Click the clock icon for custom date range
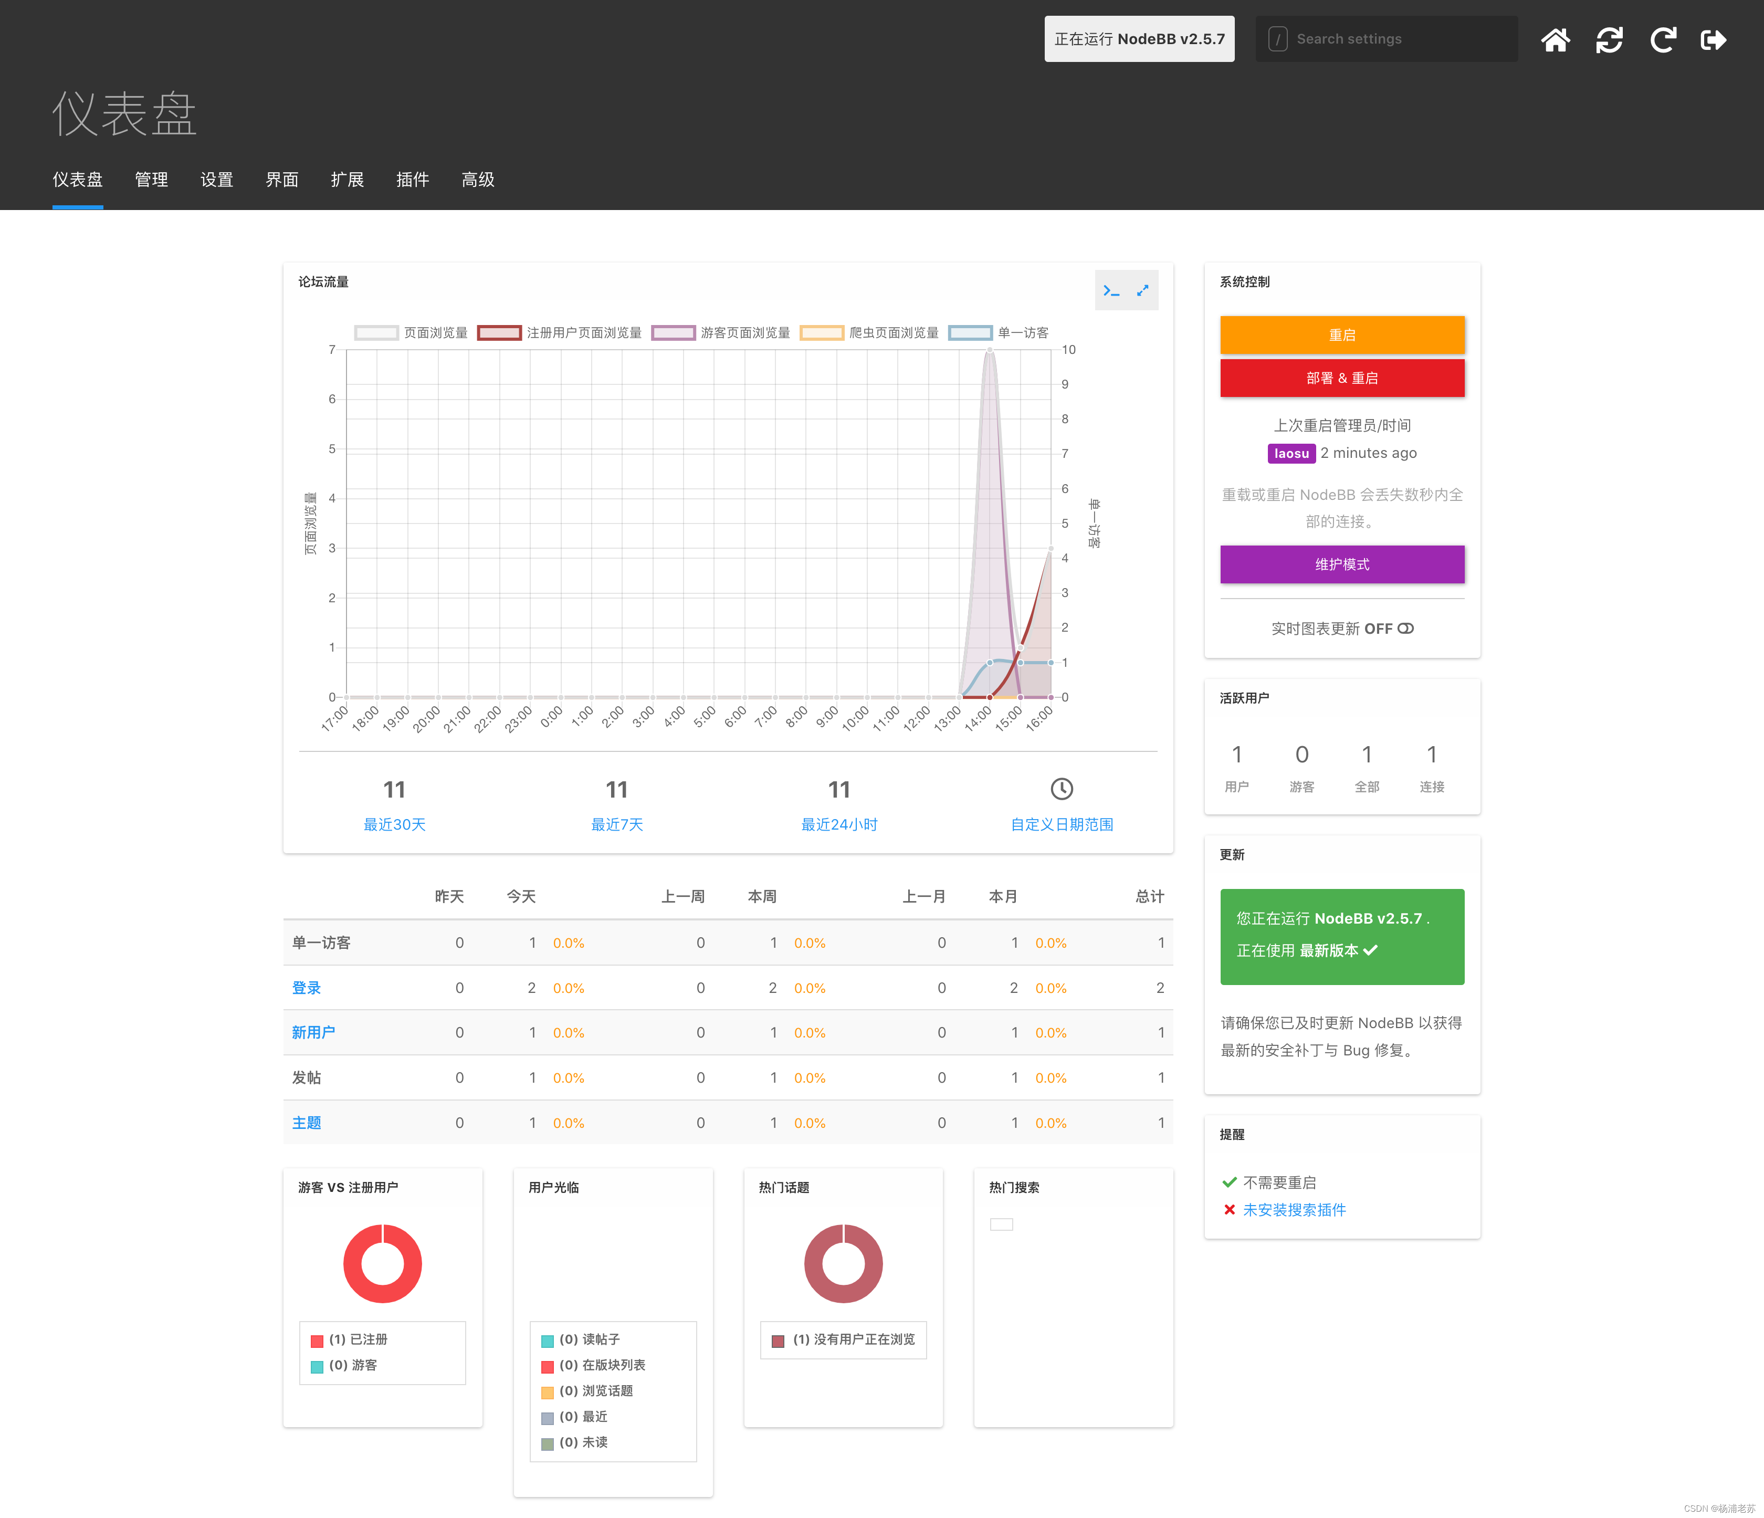This screenshot has height=1518, width=1764. 1062,788
